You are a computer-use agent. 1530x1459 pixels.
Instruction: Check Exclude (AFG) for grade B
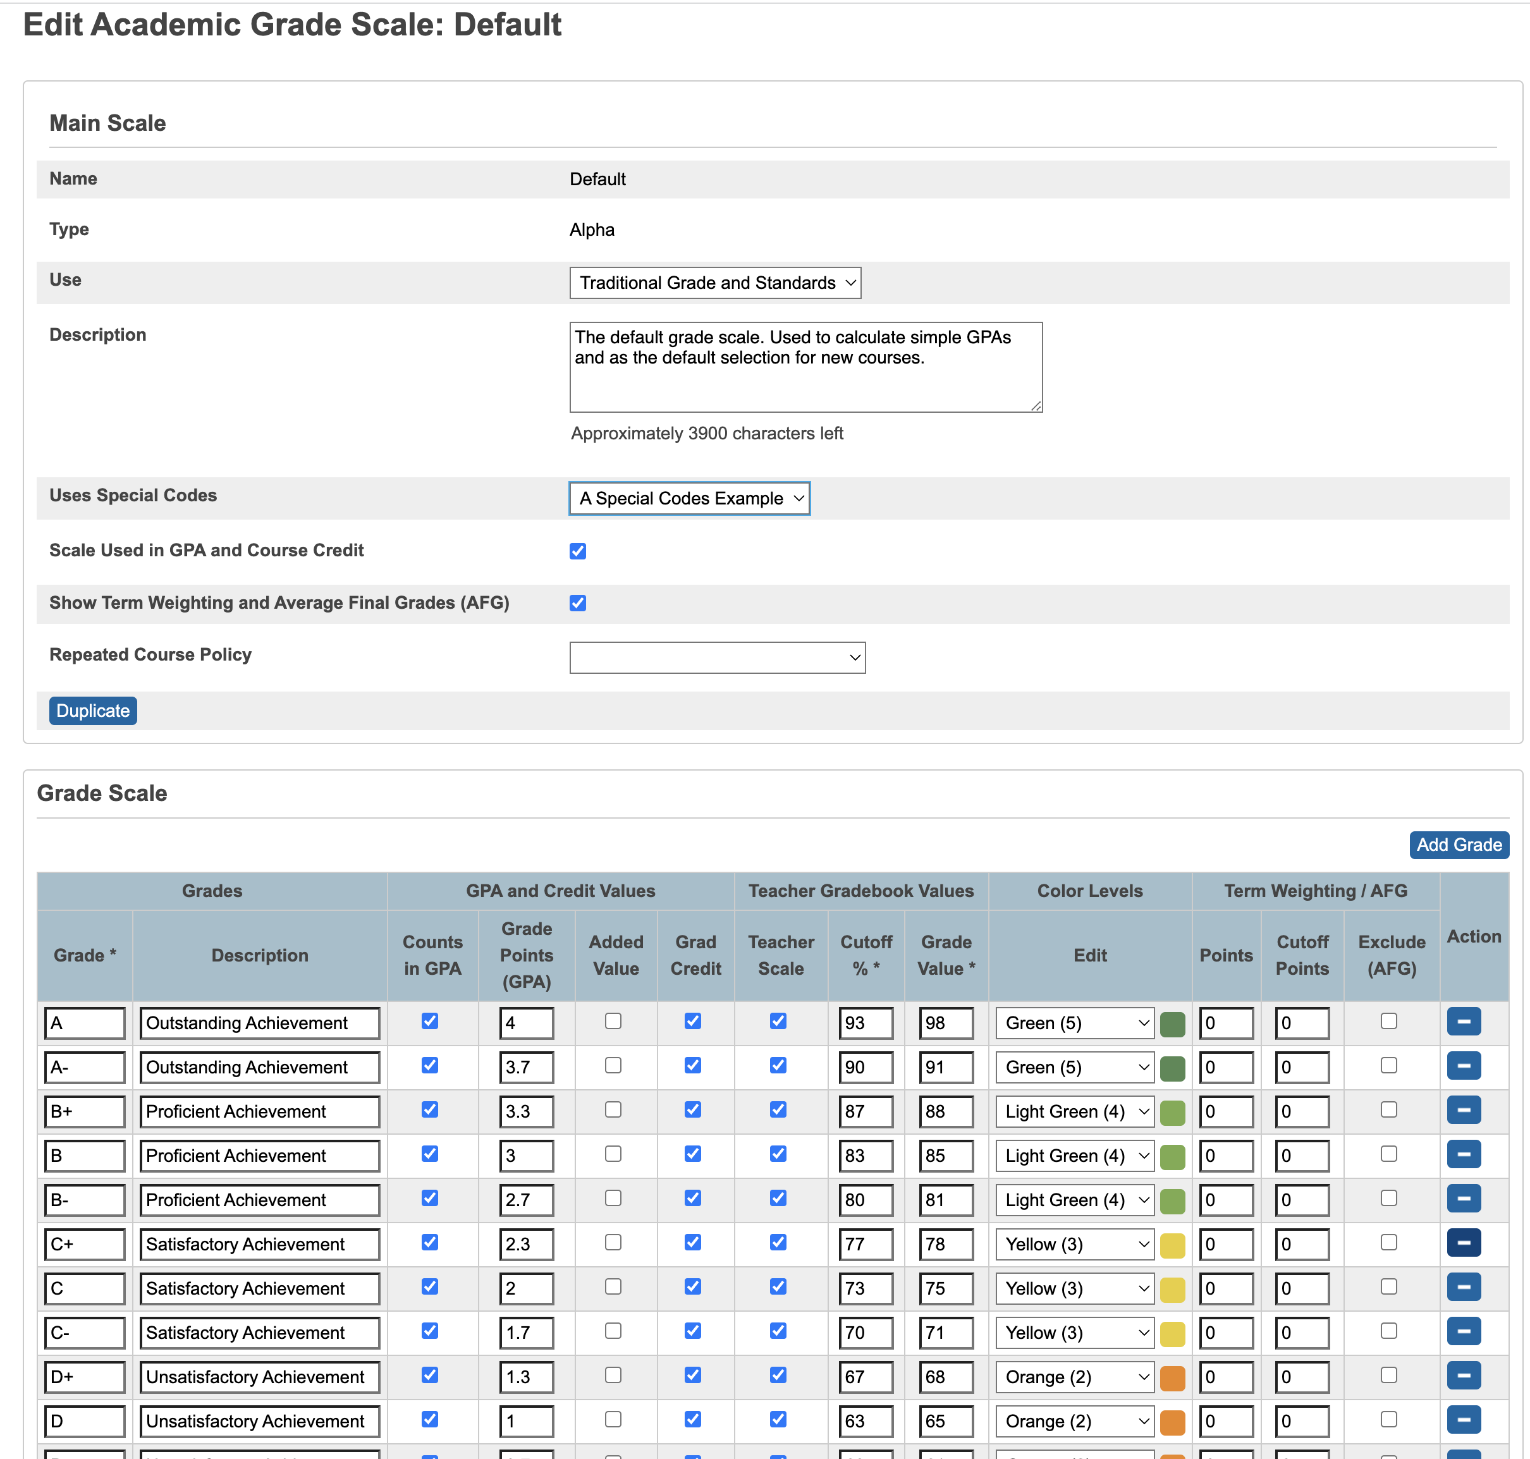1388,1154
